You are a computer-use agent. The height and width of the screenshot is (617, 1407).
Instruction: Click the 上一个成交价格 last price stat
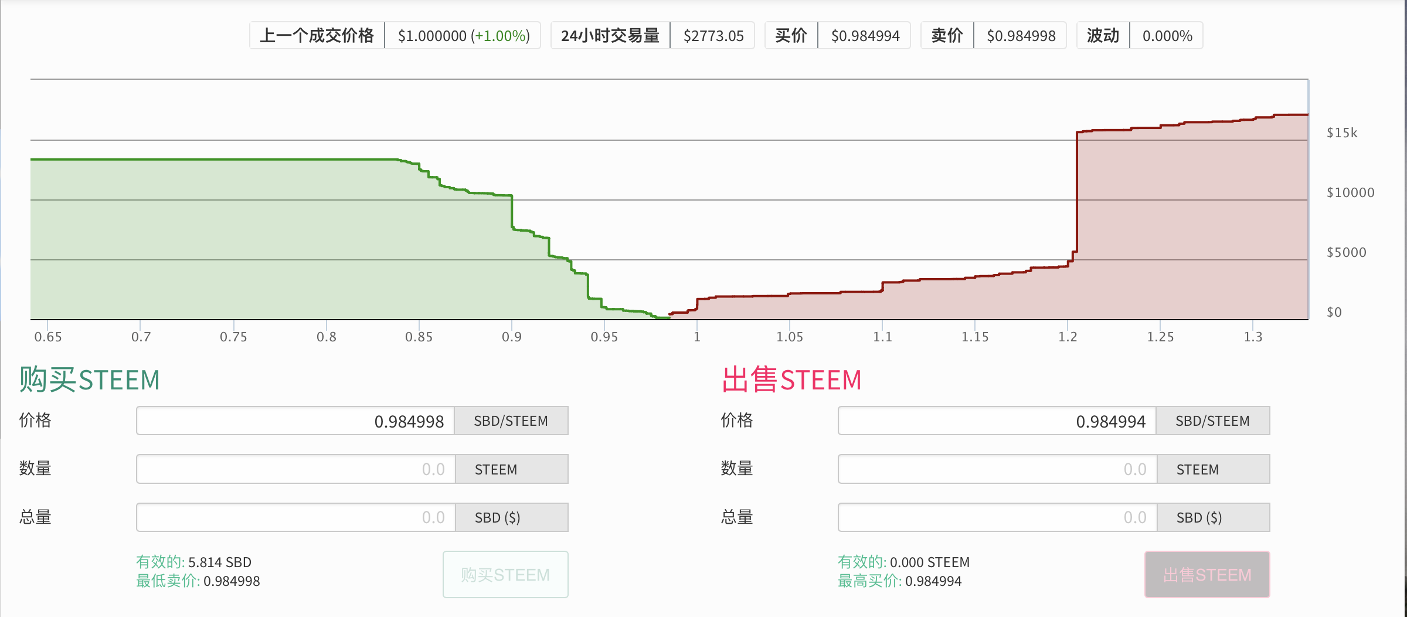[395, 36]
